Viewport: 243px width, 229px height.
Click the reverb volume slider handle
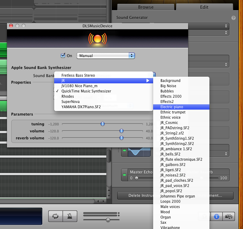122,138
